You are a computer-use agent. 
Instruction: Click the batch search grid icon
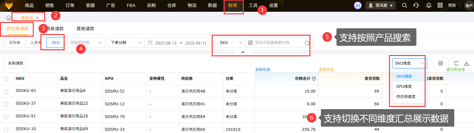250,43
